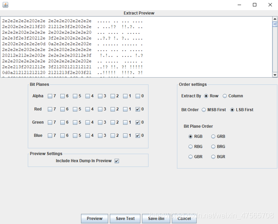Check Alpha bit plane 0
Screen dimensions: 278x224
(x=138, y=96)
